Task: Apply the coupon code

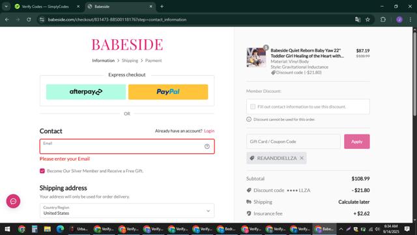Action: point(356,142)
